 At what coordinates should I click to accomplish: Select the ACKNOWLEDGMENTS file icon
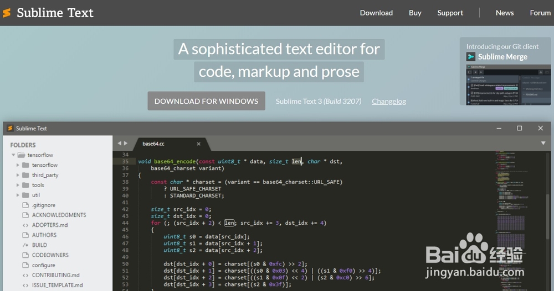point(25,215)
